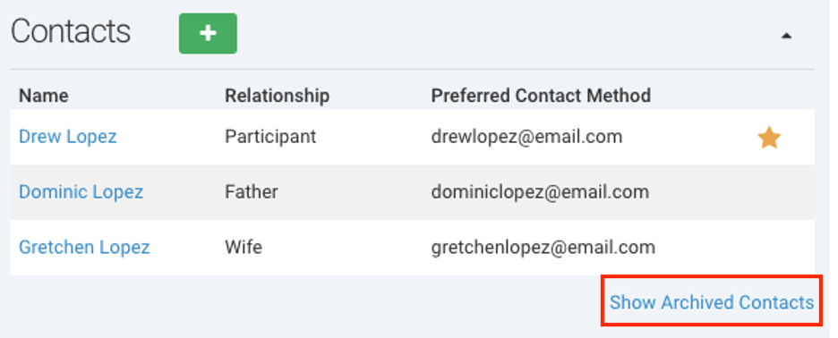Click the Father relationship cell
Screen dimensions: 838x338
point(252,191)
